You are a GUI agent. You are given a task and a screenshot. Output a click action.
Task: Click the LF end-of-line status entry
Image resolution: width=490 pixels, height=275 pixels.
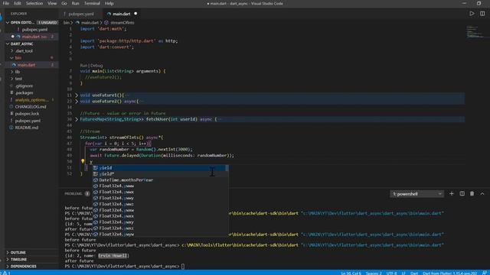pos(403,273)
